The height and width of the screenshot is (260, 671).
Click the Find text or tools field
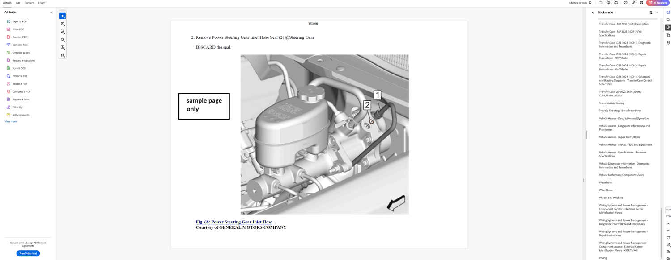pyautogui.click(x=578, y=3)
